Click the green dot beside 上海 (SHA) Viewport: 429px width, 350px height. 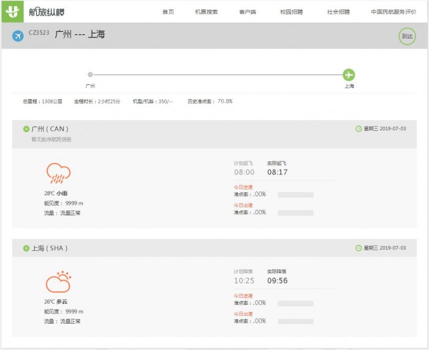pos(26,248)
